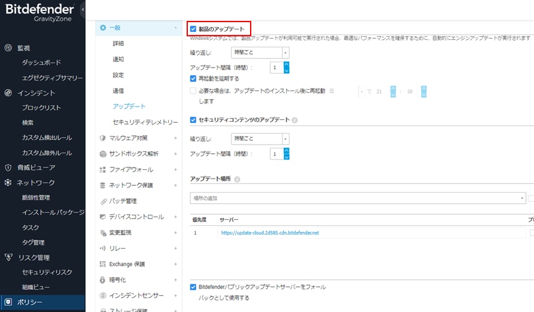Toggle Bitdefender public update server fallback checkbox

coord(193,287)
